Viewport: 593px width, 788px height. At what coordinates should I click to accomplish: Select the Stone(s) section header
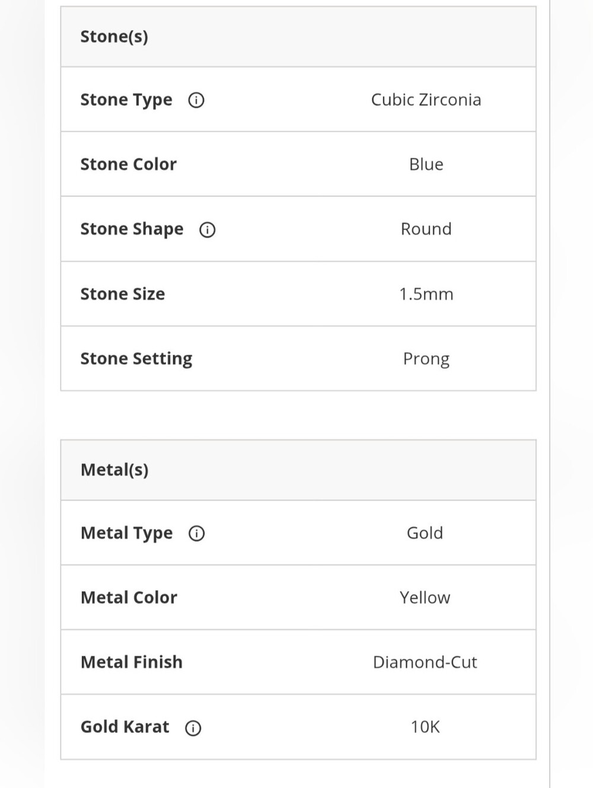tap(298, 37)
